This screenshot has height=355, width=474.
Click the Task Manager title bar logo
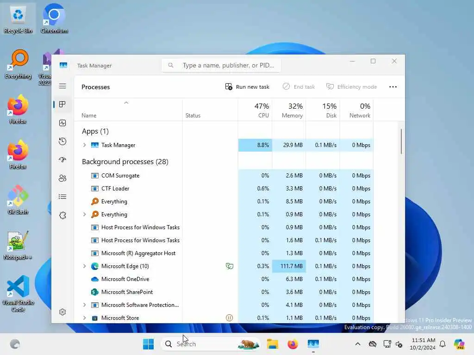click(63, 65)
